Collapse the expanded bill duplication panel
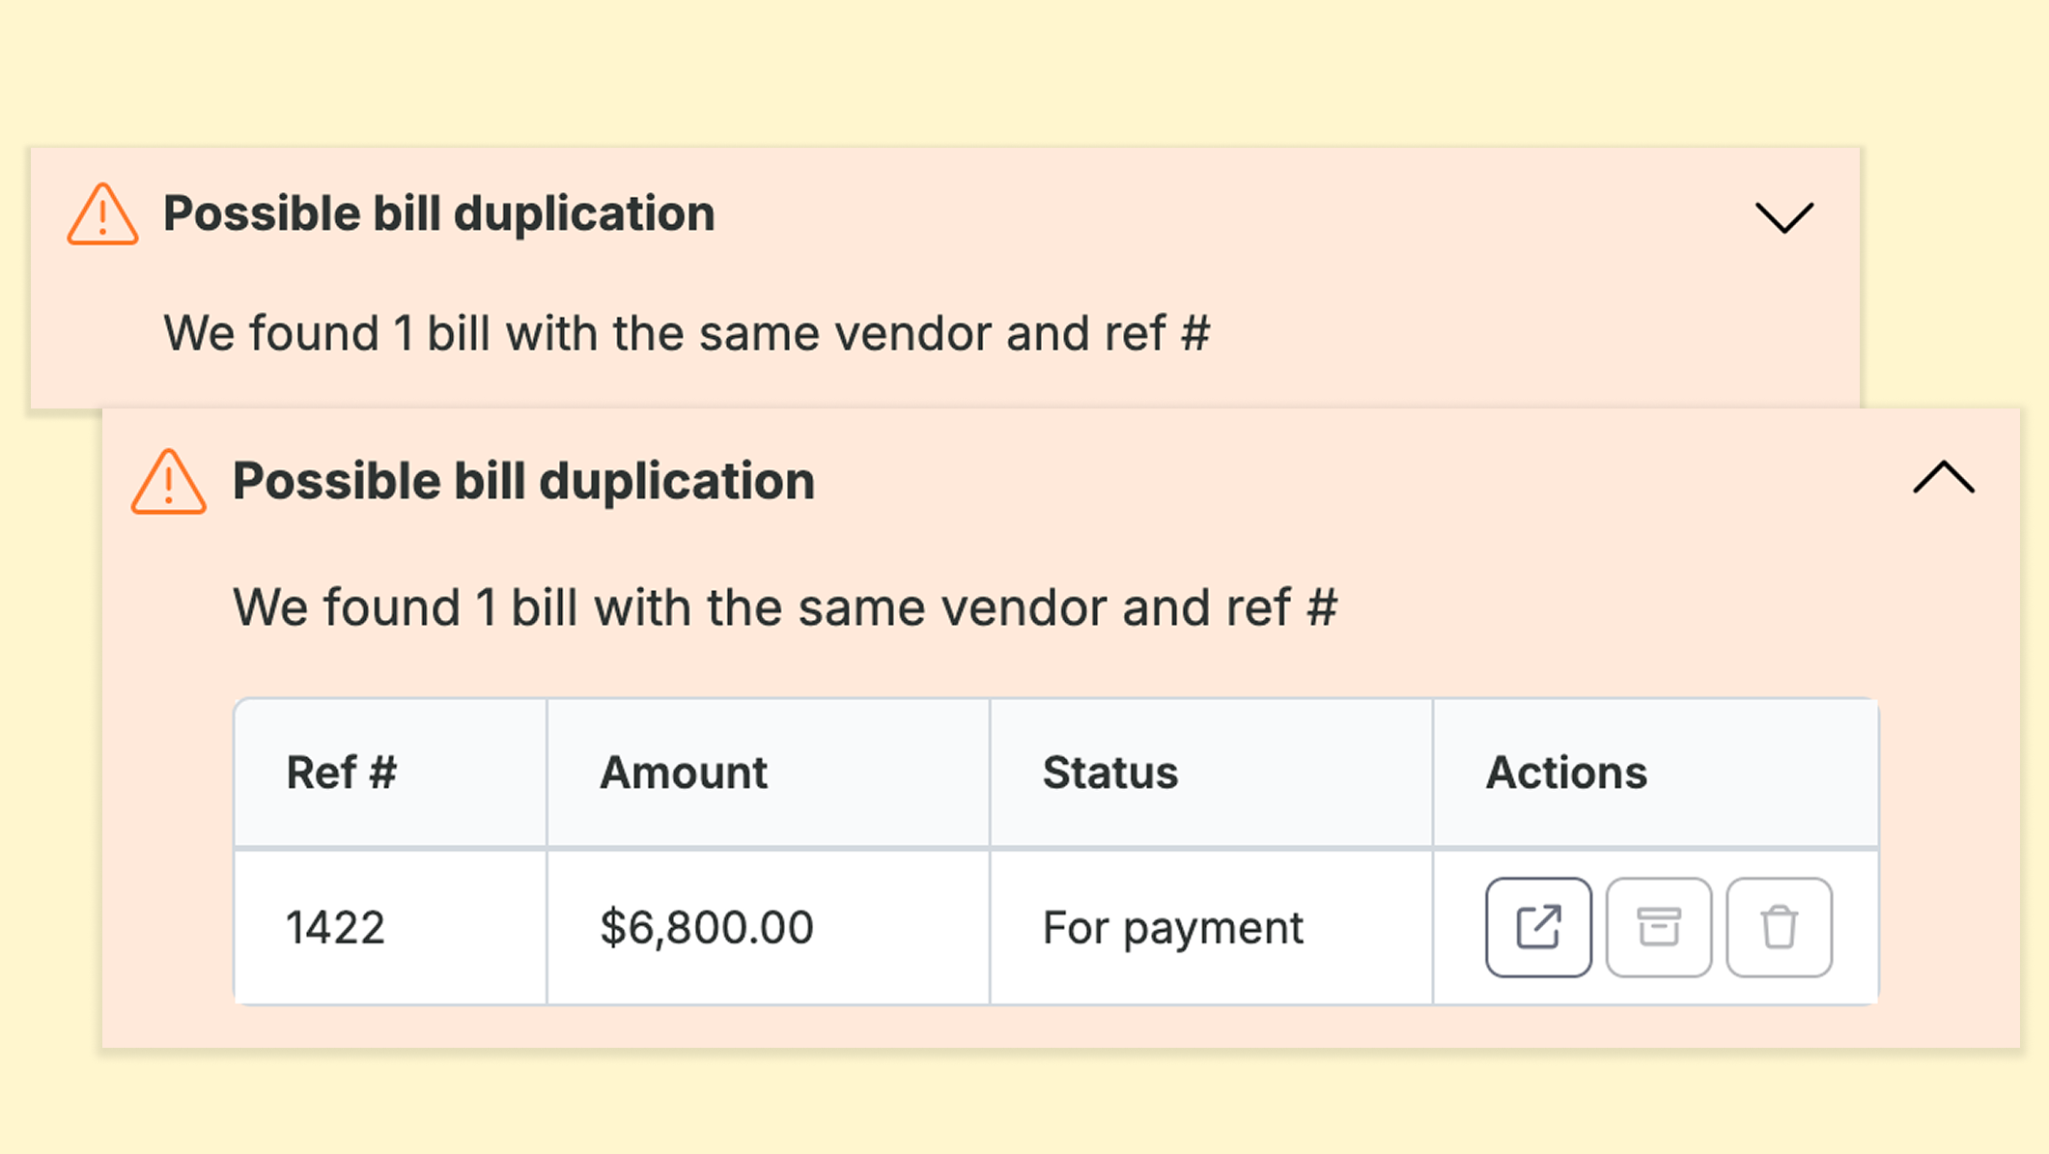 pyautogui.click(x=1943, y=478)
